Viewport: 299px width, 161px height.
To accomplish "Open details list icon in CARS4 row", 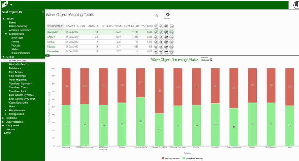I will (x=172, y=37).
